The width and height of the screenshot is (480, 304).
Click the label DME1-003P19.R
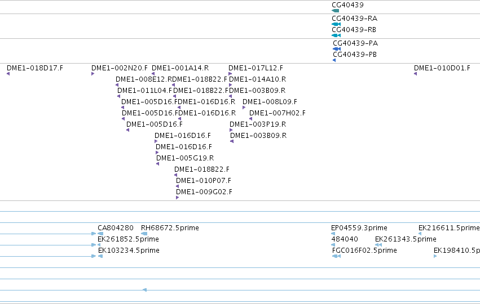[x=258, y=124]
